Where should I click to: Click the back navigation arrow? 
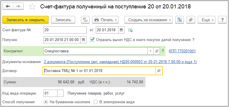pos(8,7)
